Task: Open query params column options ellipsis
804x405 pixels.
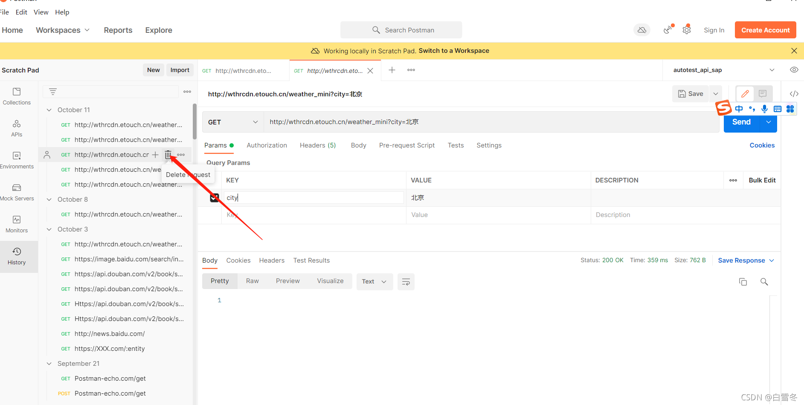Action: pyautogui.click(x=733, y=180)
